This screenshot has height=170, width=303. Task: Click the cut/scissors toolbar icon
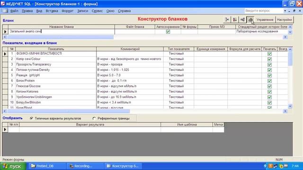(x=227, y=20)
